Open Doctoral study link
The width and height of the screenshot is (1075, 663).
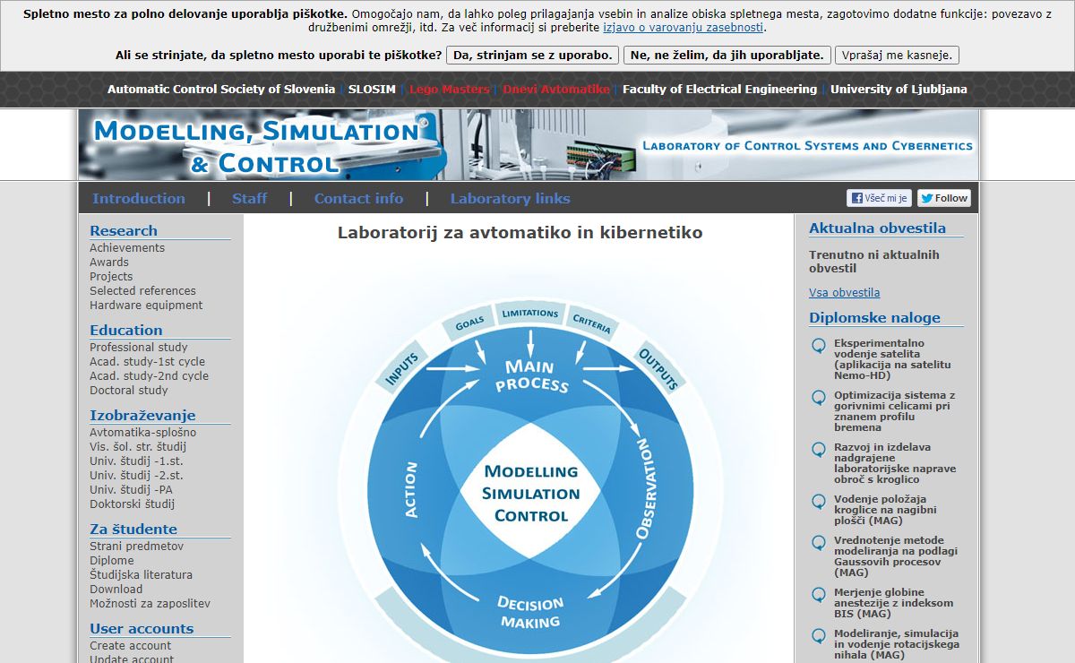(x=129, y=390)
